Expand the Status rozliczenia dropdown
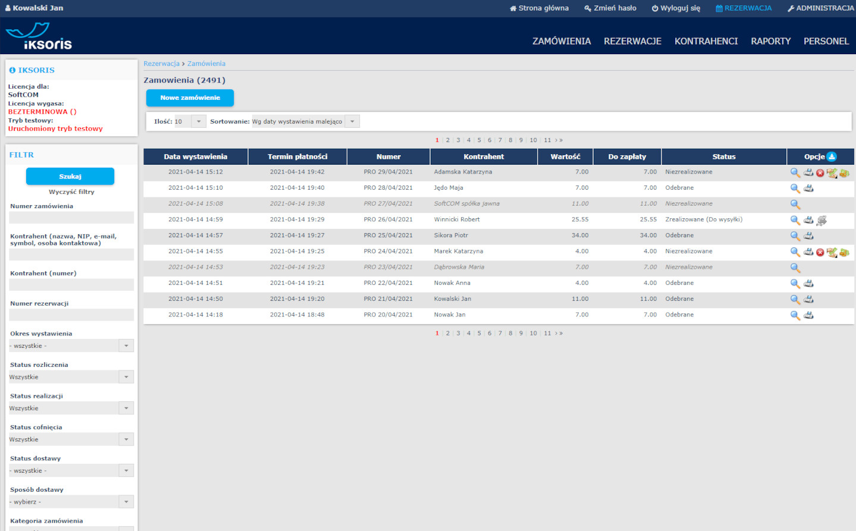The width and height of the screenshot is (856, 531). click(126, 377)
